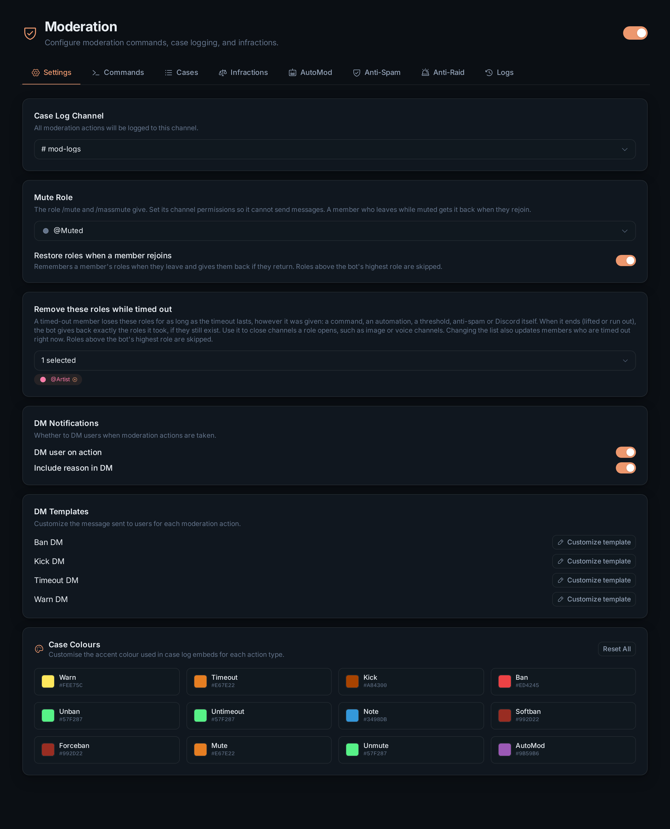Click the Kick #A84300 hex value
This screenshot has width=670, height=829.
[375, 685]
